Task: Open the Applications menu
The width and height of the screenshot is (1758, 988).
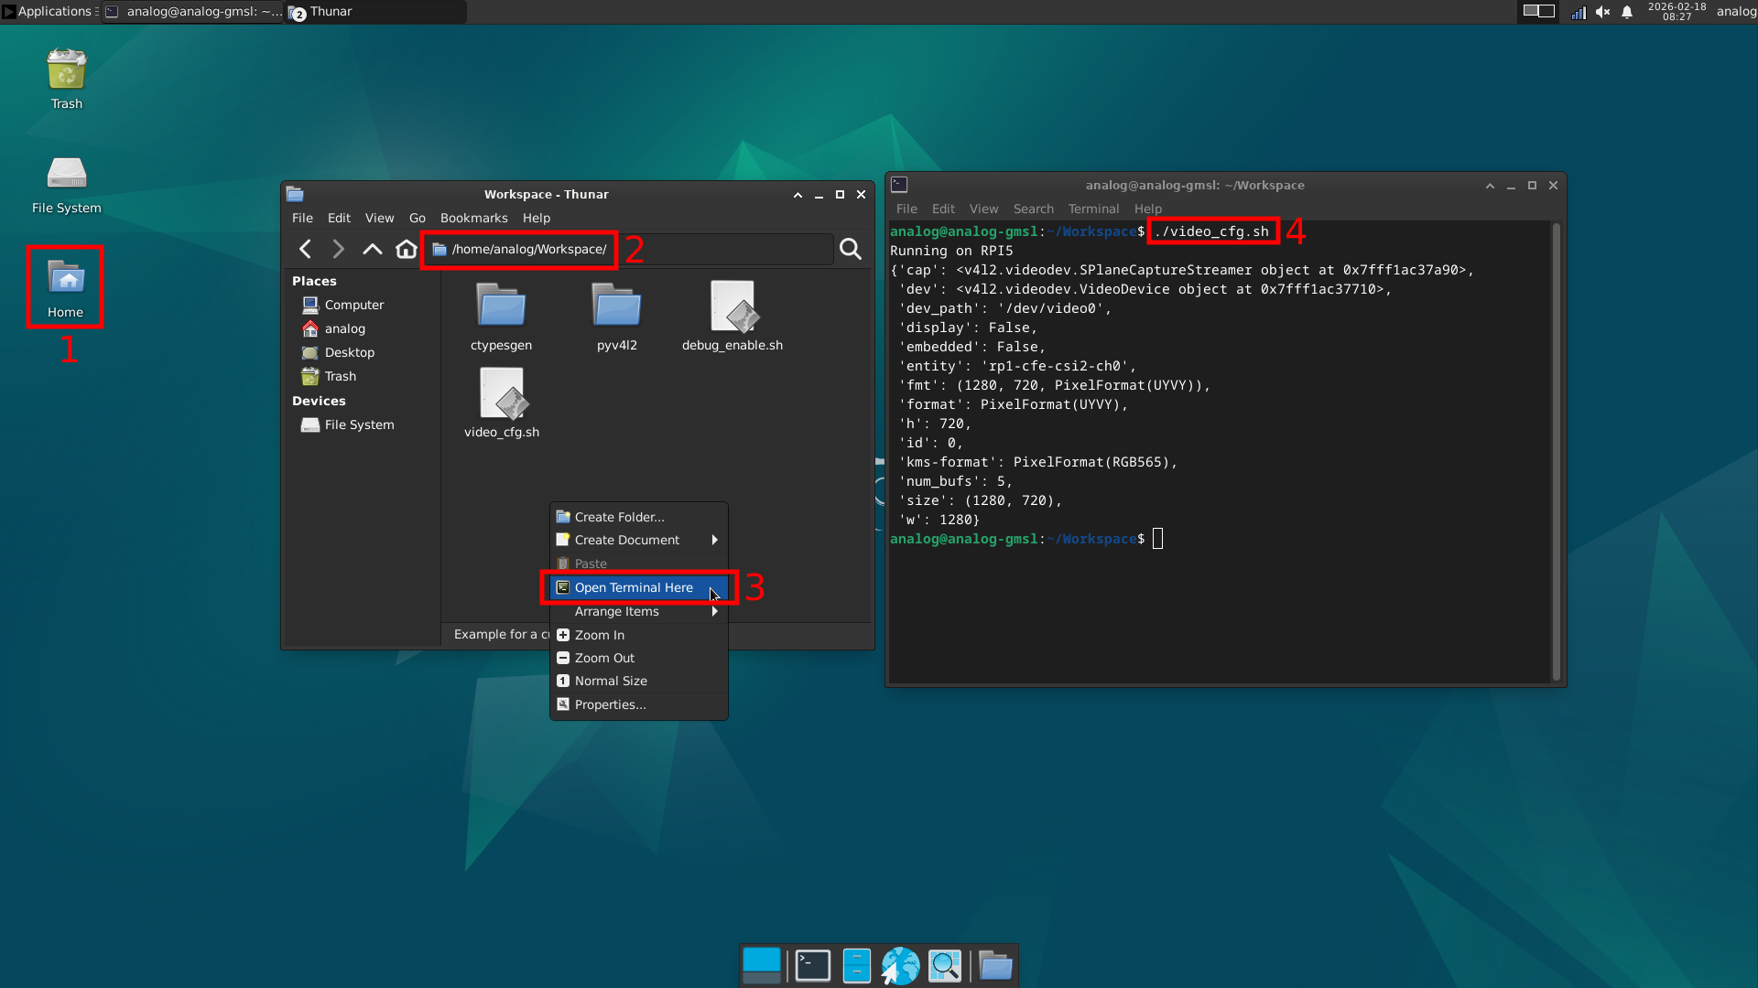Action: click(x=50, y=11)
